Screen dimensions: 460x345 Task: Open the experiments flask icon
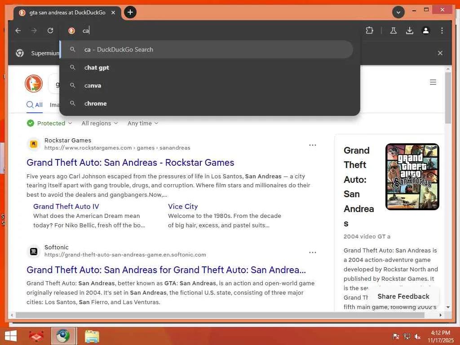394,31
